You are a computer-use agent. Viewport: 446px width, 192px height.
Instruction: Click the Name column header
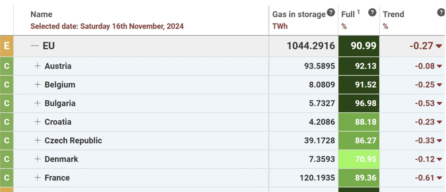(x=41, y=14)
